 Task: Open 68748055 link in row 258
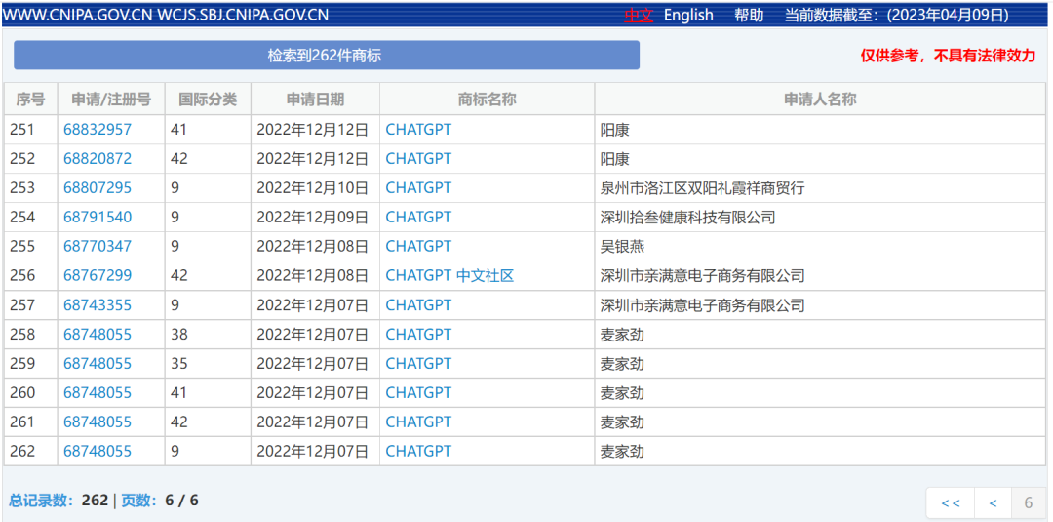coord(97,334)
